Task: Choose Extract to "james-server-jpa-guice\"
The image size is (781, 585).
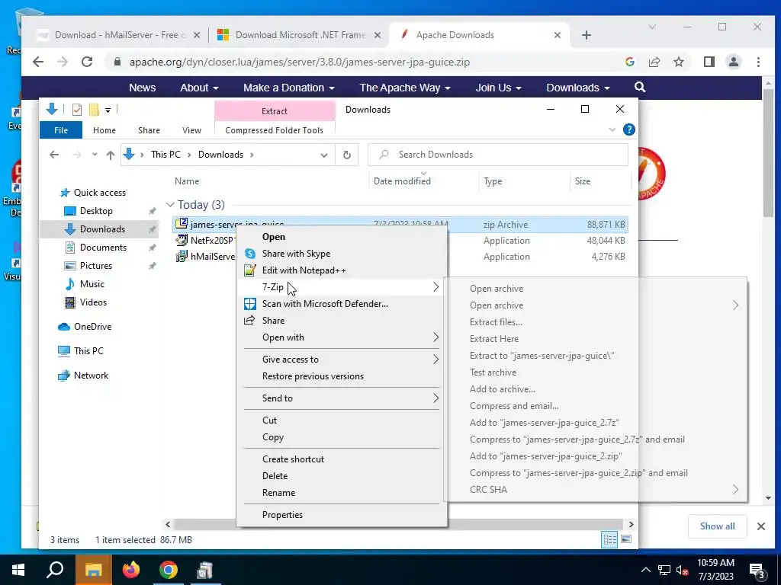Action: 542,356
